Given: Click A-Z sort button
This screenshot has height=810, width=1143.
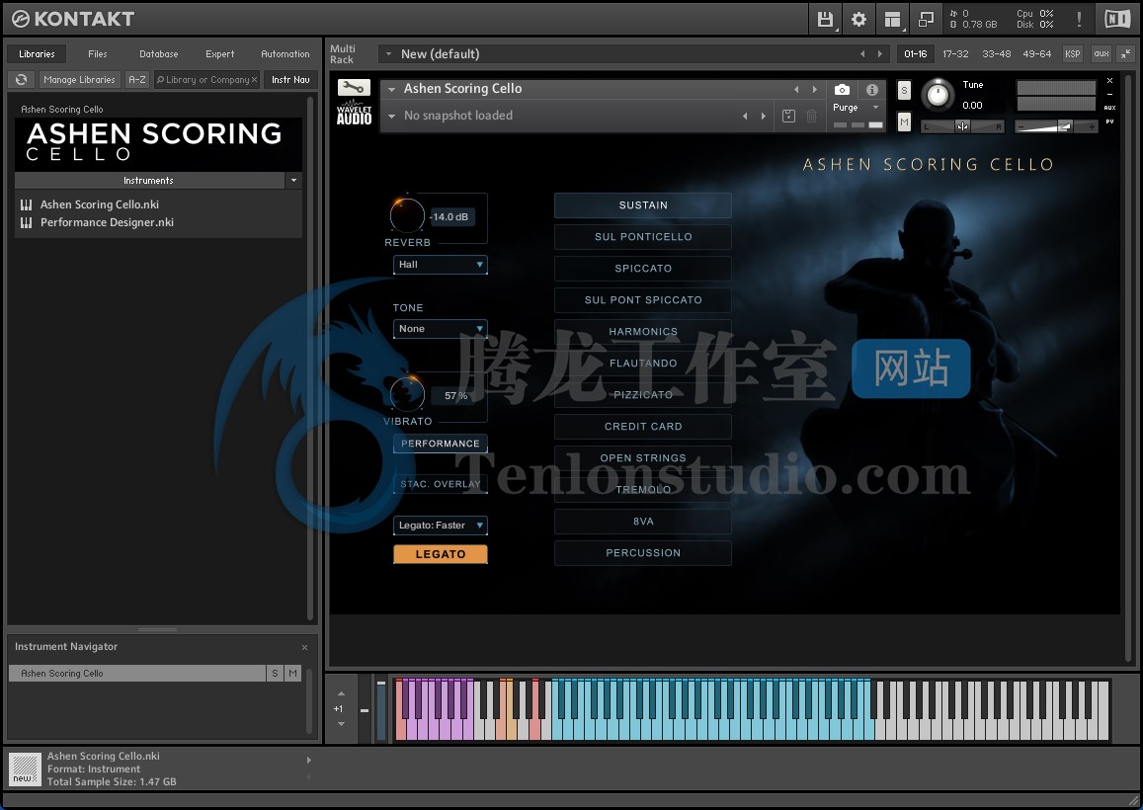Looking at the screenshot, I should pos(137,79).
